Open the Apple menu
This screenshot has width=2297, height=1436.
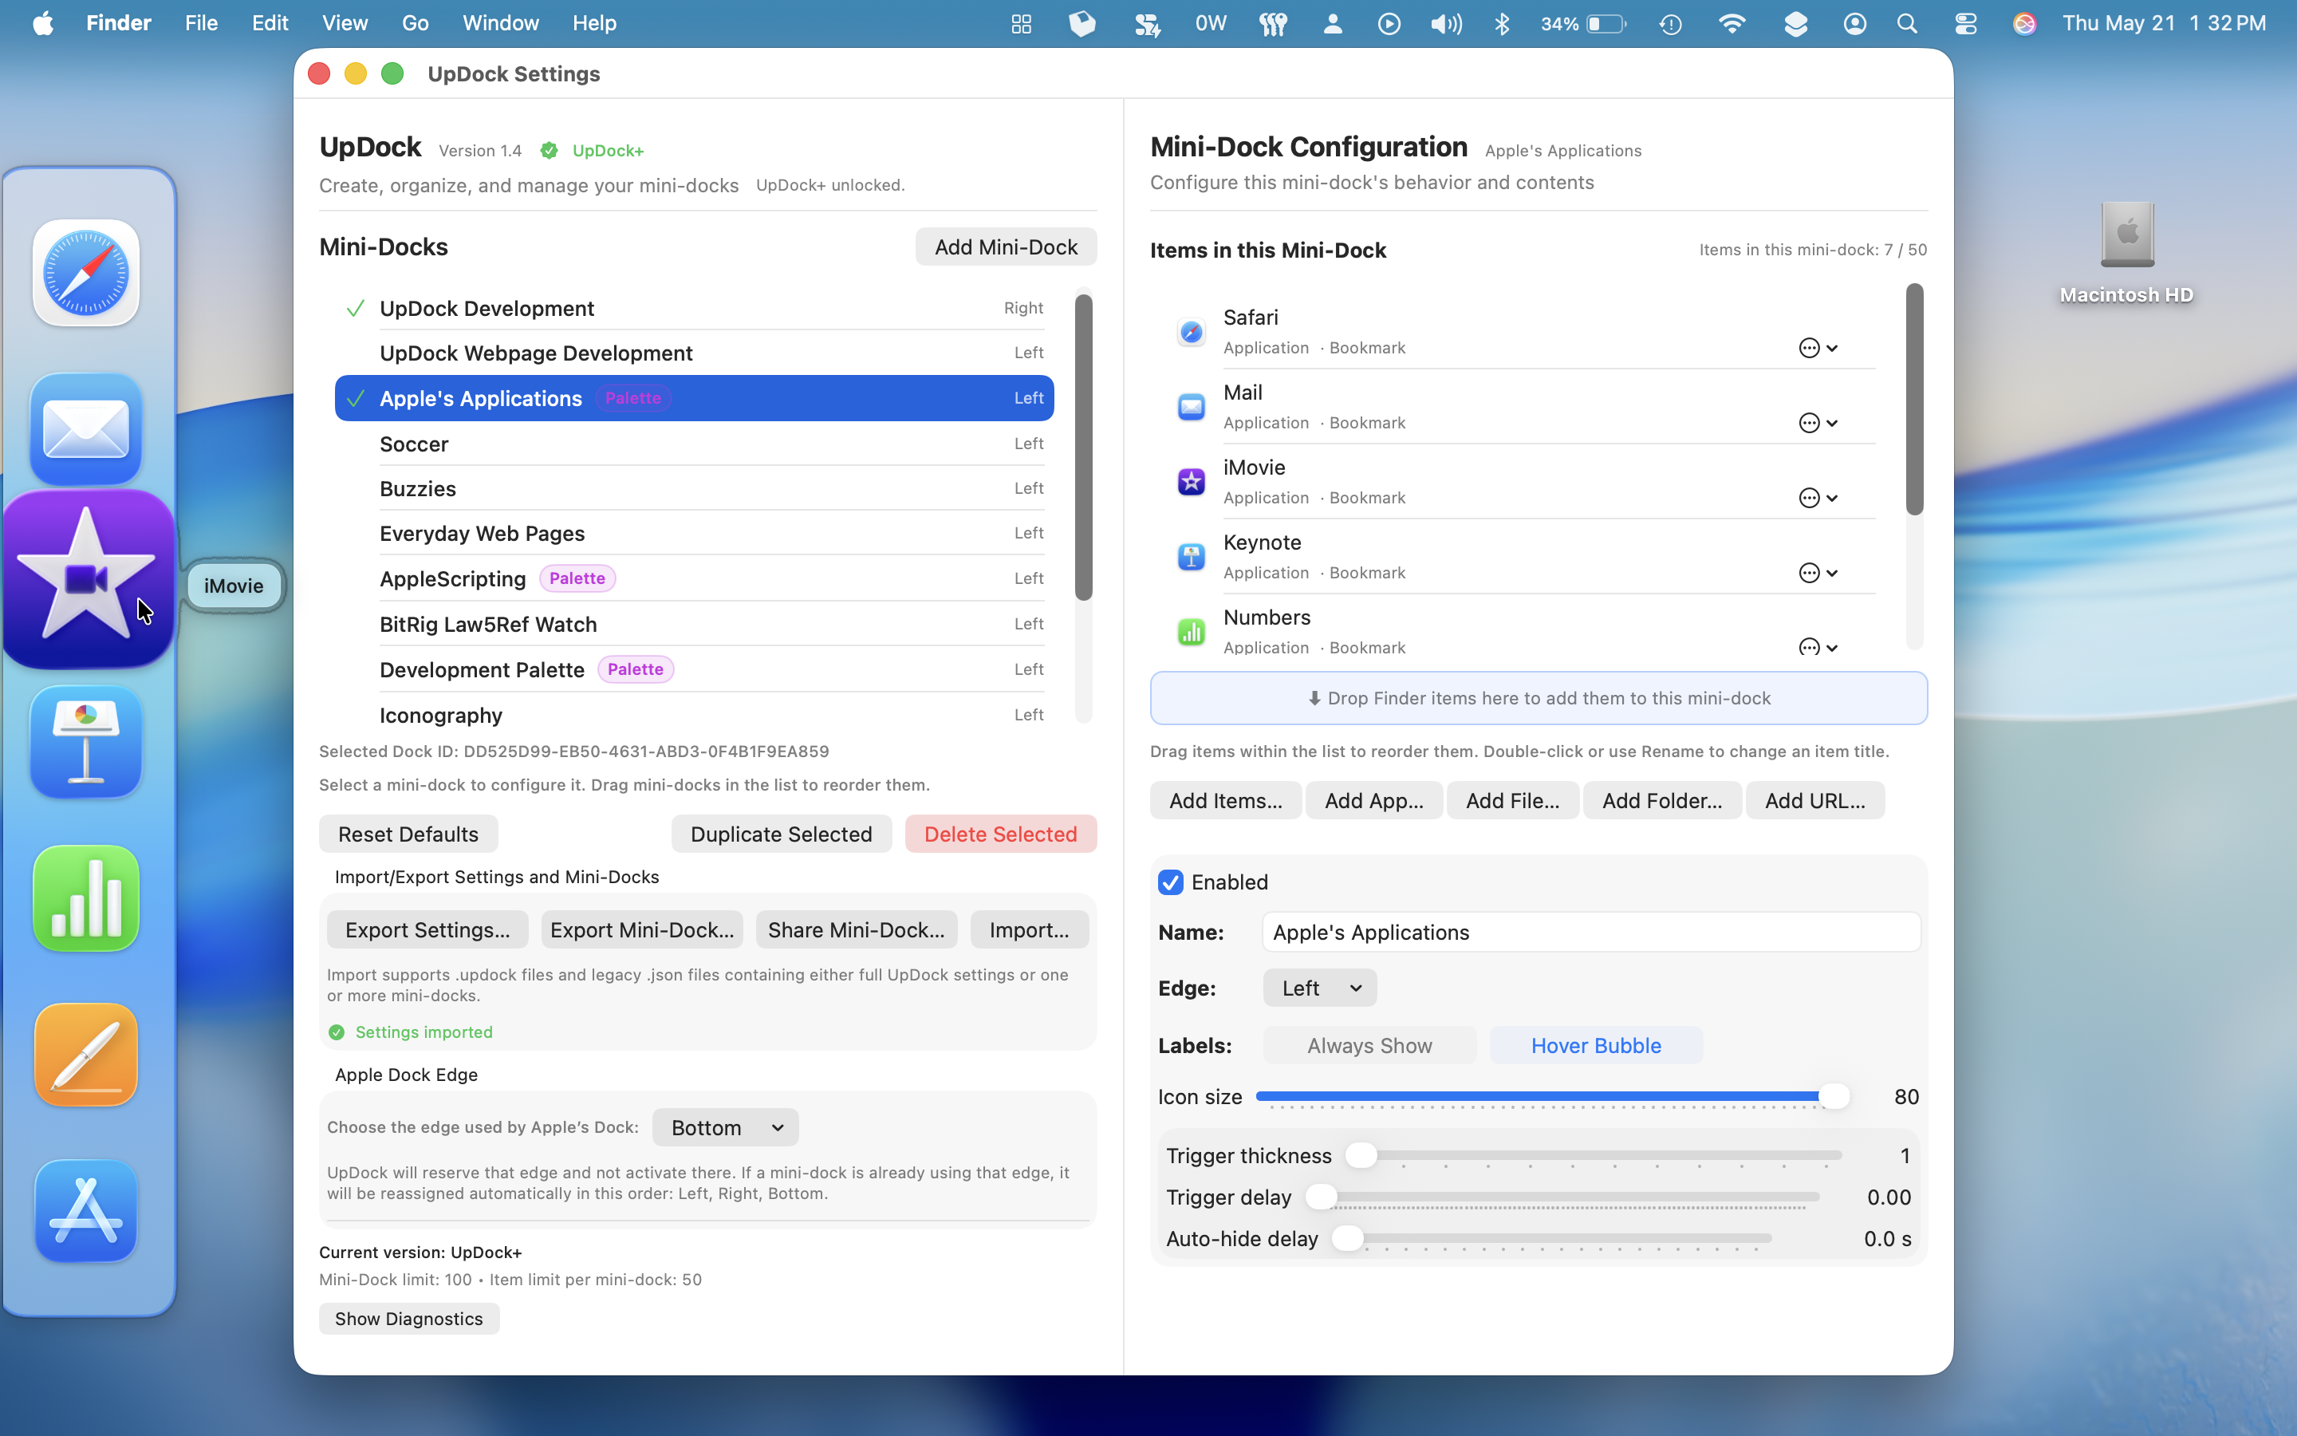(x=43, y=23)
